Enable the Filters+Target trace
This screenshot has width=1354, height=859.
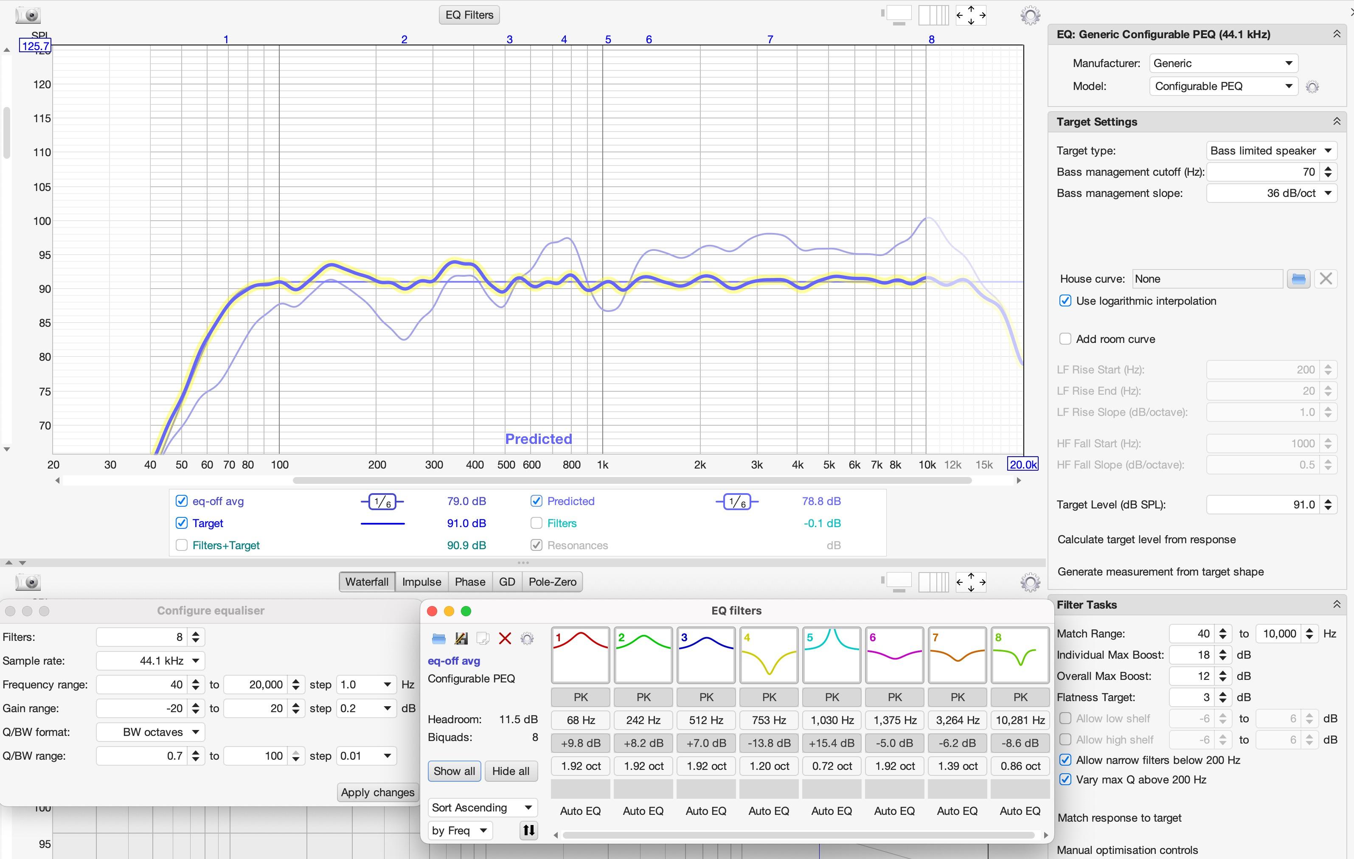181,545
